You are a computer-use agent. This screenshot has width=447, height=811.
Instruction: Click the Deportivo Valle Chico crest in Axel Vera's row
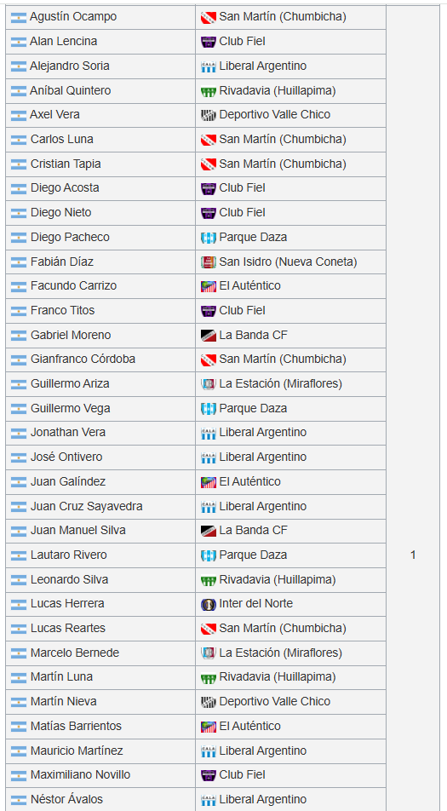point(209,115)
